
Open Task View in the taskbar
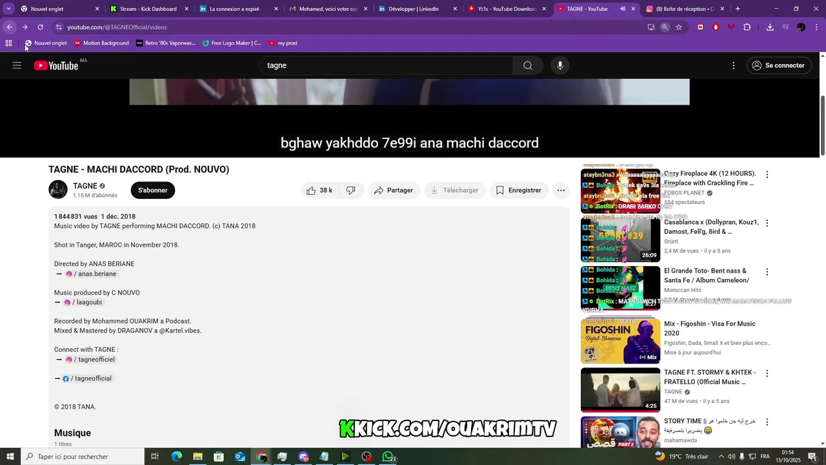coord(155,457)
